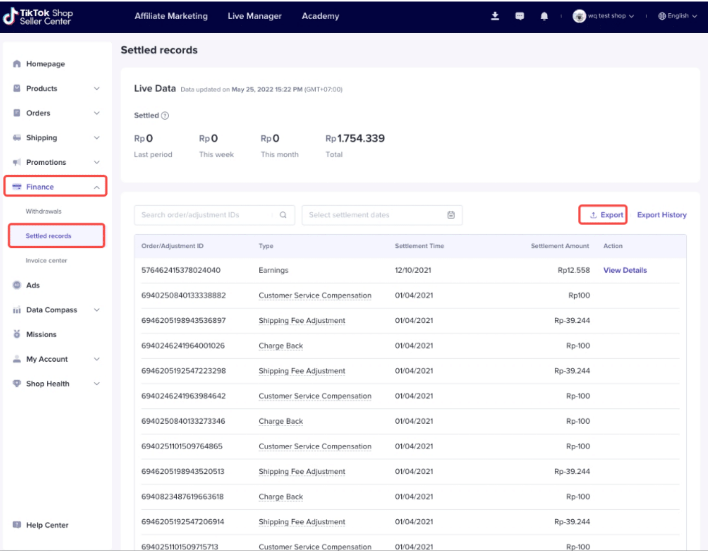
Task: Go to Live Manager
Action: (x=254, y=16)
